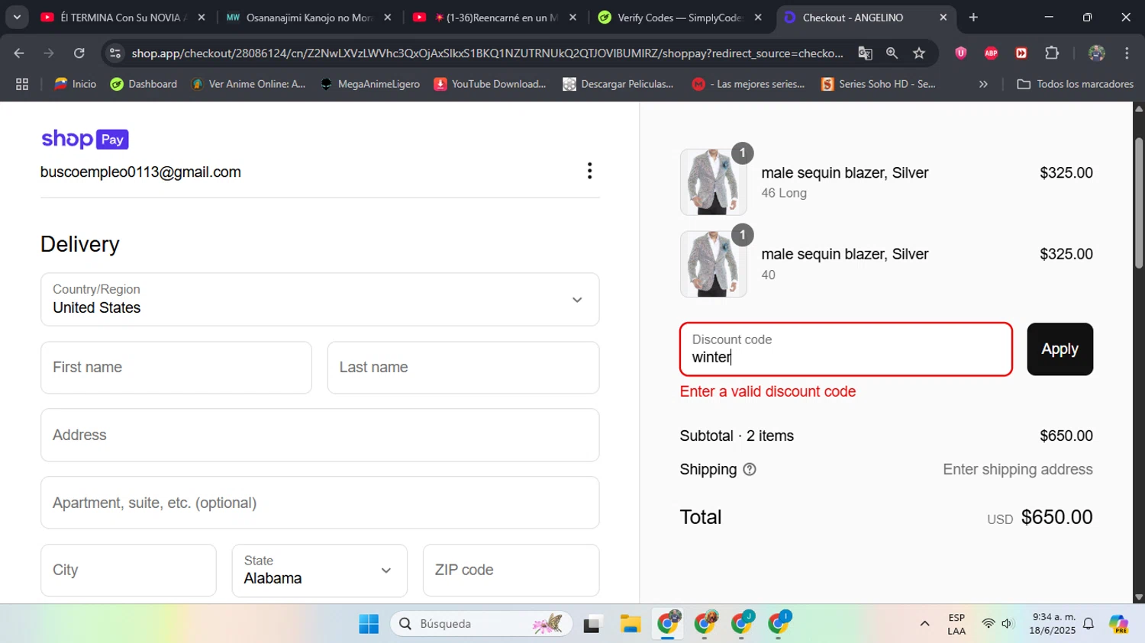
Task: Open the 9:34 a. m. clock and date
Action: click(x=1053, y=624)
